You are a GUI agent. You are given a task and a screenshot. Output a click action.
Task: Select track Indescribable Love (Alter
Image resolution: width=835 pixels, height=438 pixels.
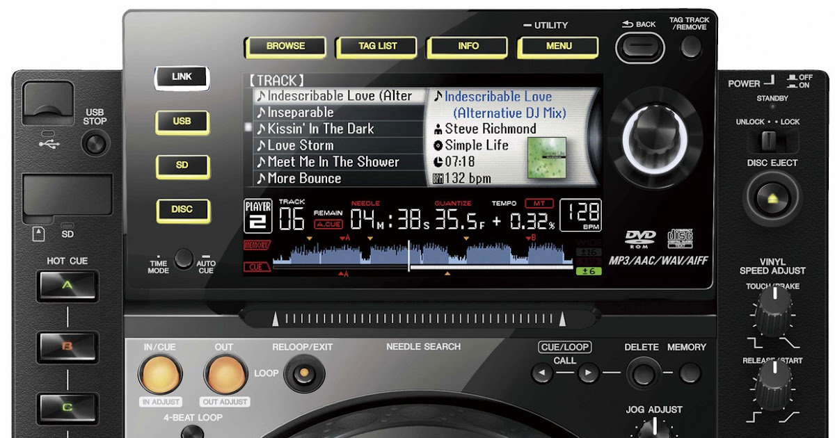click(x=339, y=96)
